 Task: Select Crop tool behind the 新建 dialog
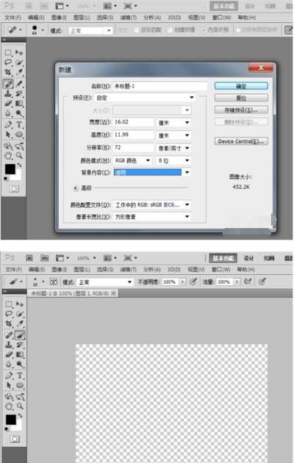[x=8, y=72]
